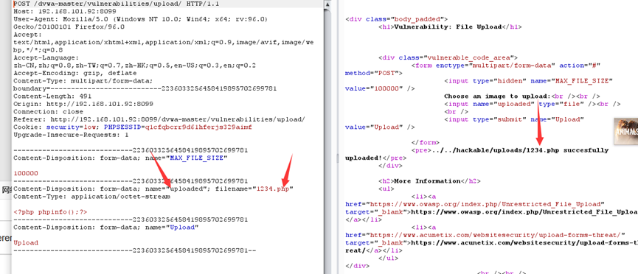Click the request pane scrollbar up arrow

coord(327,5)
